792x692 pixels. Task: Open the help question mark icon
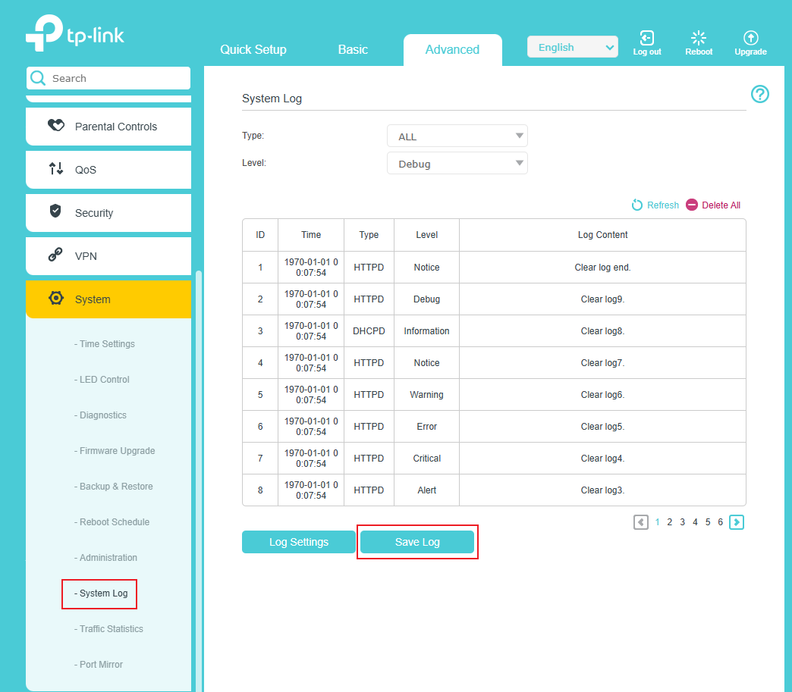coord(760,94)
